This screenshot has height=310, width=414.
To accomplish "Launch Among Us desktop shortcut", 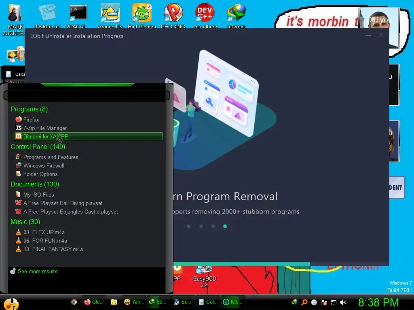I will (110, 16).
